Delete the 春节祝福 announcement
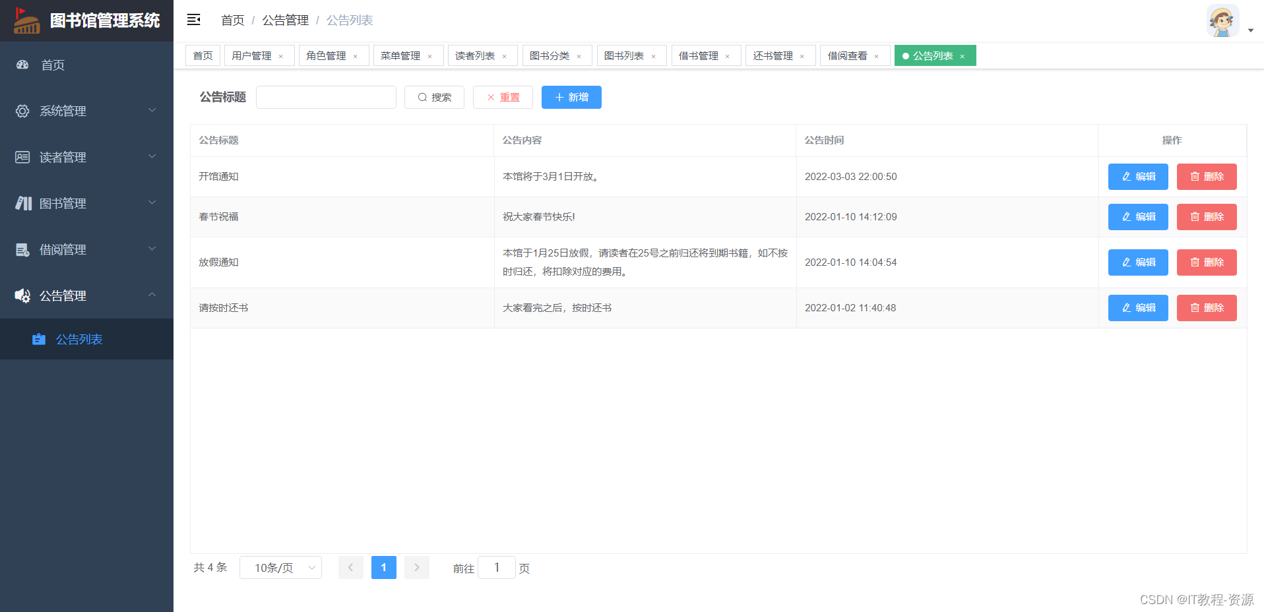Viewport: 1264px width, 612px height. pyautogui.click(x=1207, y=217)
